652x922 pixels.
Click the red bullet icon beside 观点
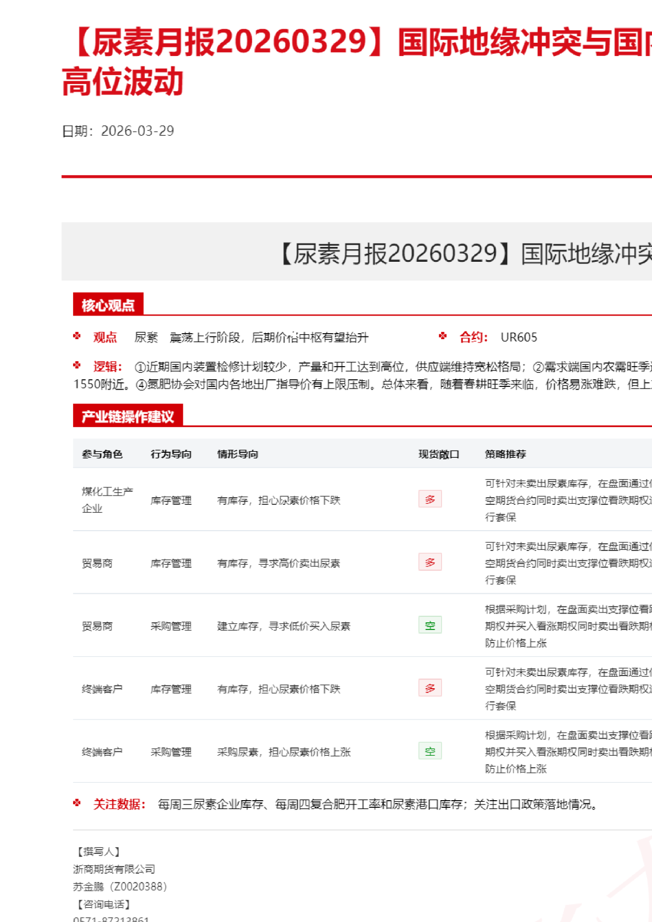point(77,336)
